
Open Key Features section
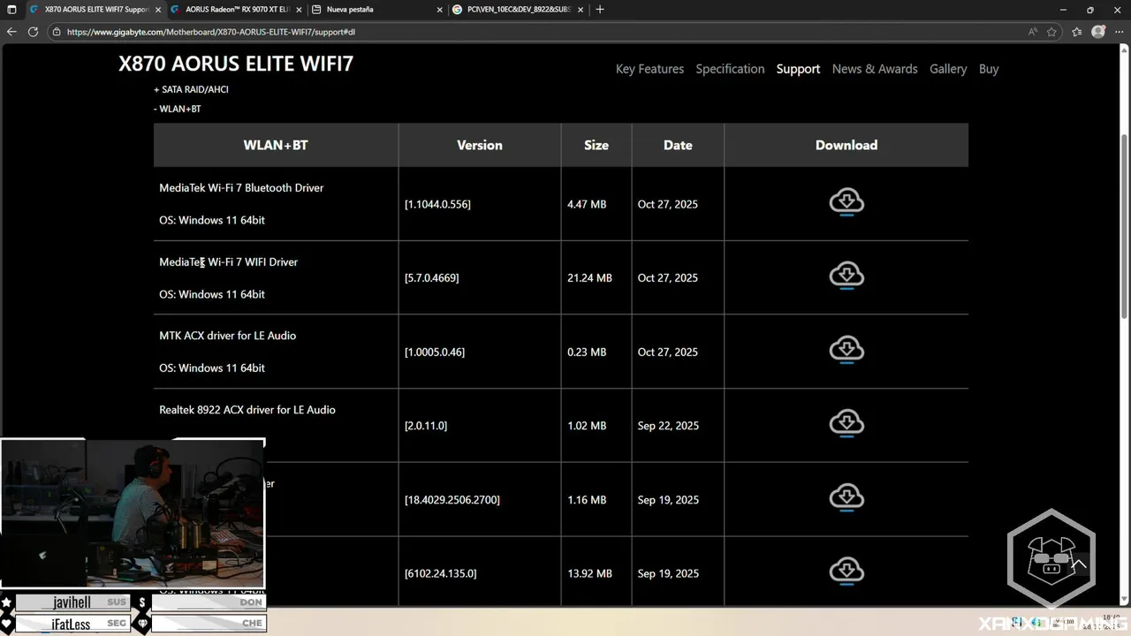click(x=649, y=69)
